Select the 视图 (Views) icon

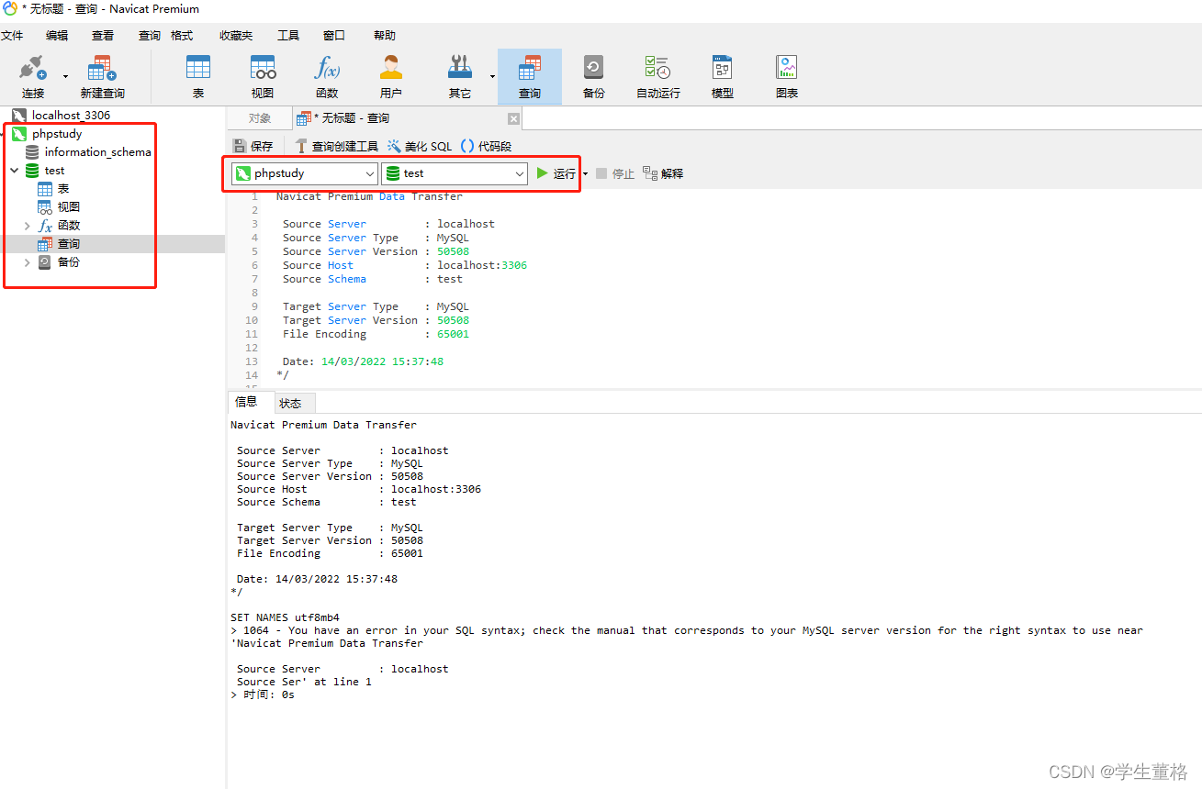point(263,75)
